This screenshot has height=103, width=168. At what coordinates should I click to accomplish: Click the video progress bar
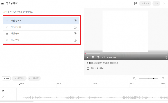[126, 54]
